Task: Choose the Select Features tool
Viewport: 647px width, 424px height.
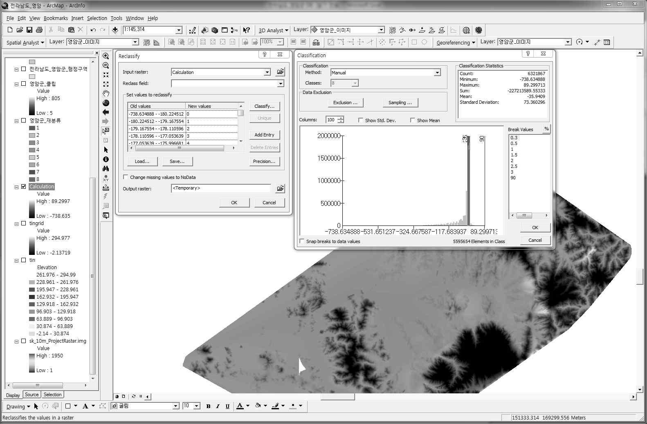Action: click(x=106, y=131)
